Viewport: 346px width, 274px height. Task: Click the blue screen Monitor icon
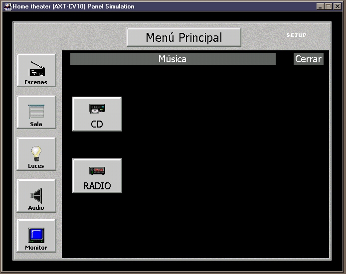pos(36,235)
